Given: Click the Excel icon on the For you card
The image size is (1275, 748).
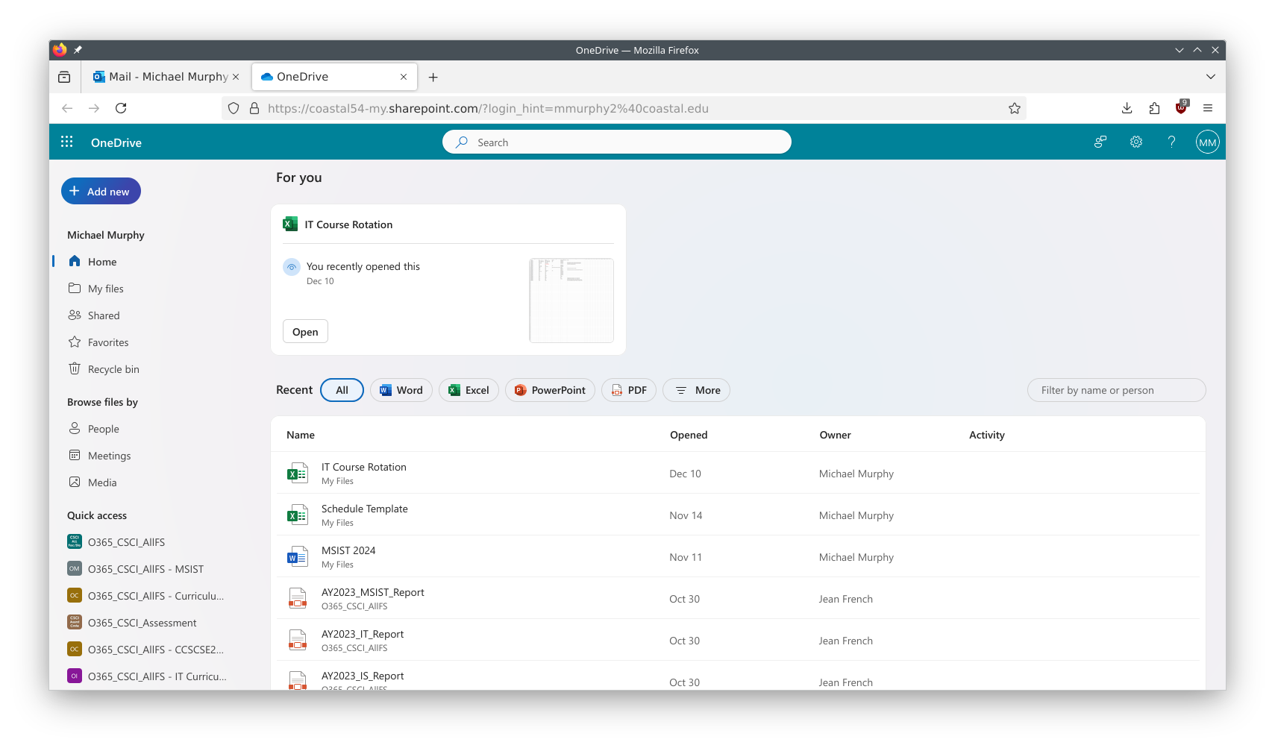Looking at the screenshot, I should [290, 224].
